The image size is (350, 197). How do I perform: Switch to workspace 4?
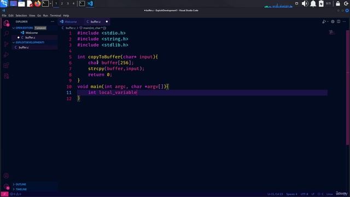pos(73,4)
